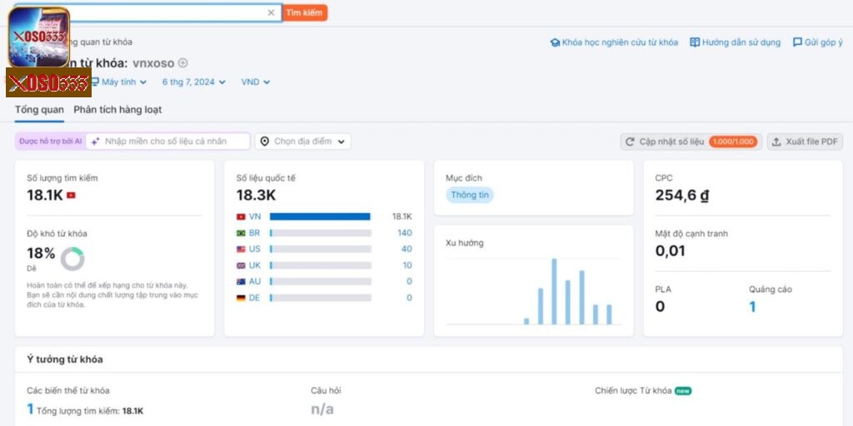
Task: Click the domain input for personal data
Action: (x=168, y=141)
